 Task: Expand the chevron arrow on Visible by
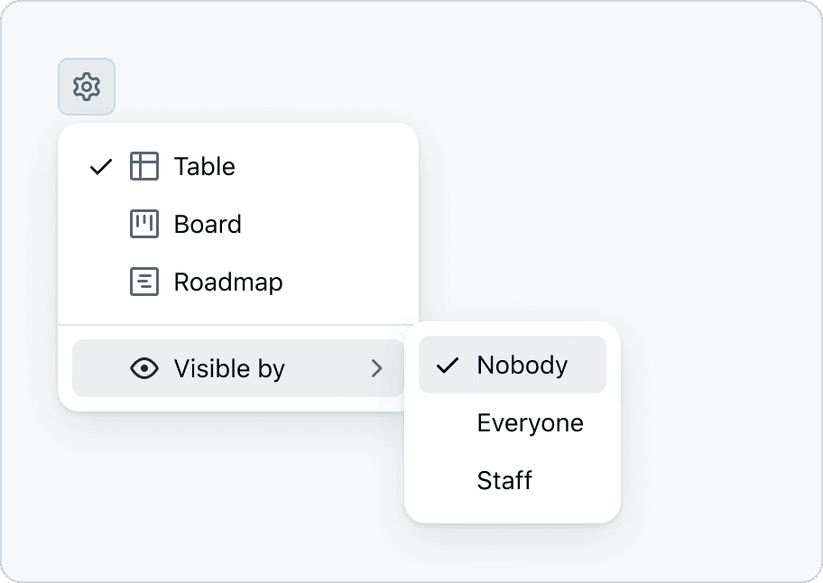[x=377, y=368]
